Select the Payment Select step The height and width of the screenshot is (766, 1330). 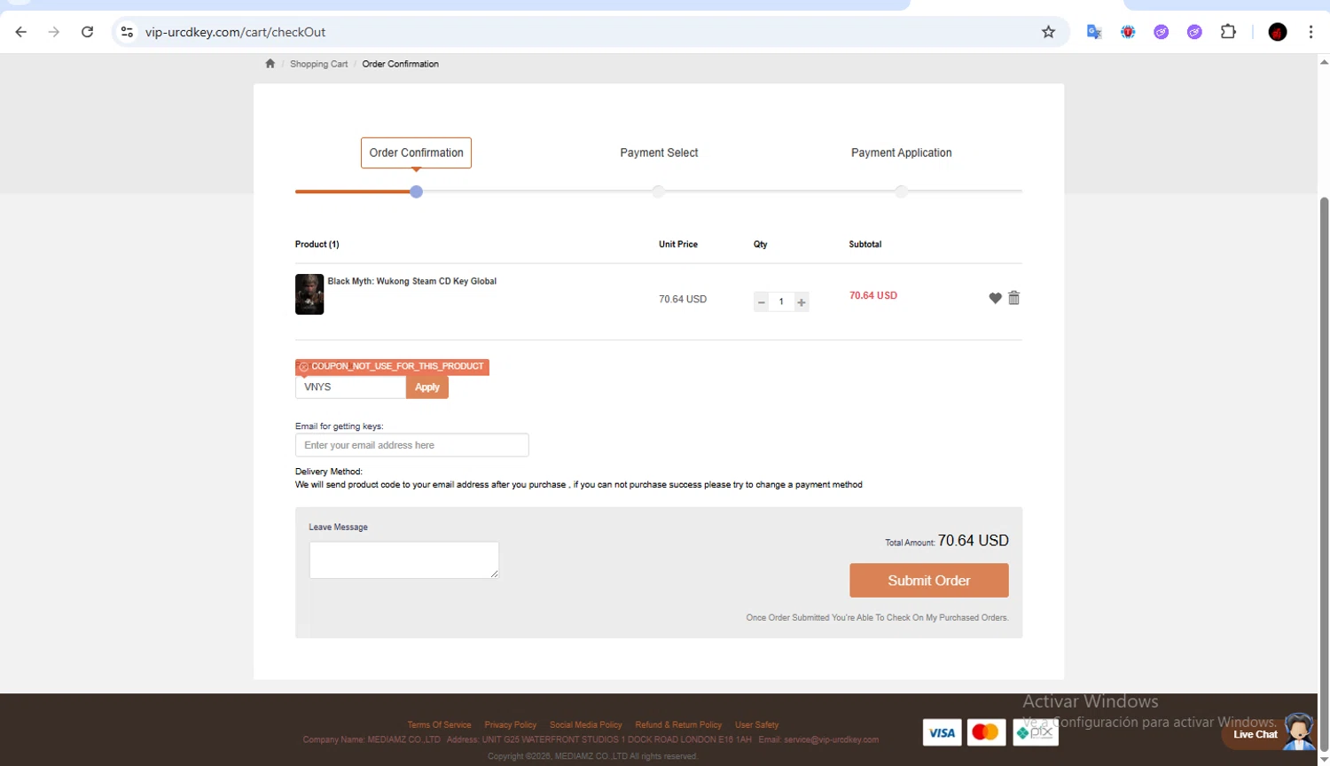[x=659, y=152]
